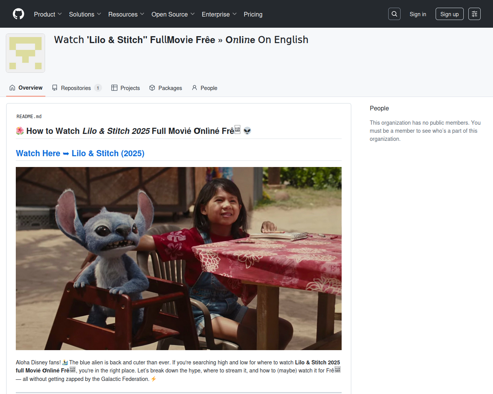Open the appearance settings sliders icon
This screenshot has width=493, height=394.
[475, 14]
